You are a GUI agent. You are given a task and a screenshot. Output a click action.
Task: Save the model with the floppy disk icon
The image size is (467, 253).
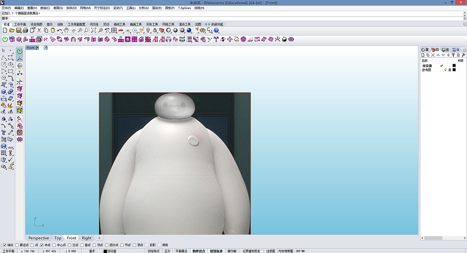(18, 30)
